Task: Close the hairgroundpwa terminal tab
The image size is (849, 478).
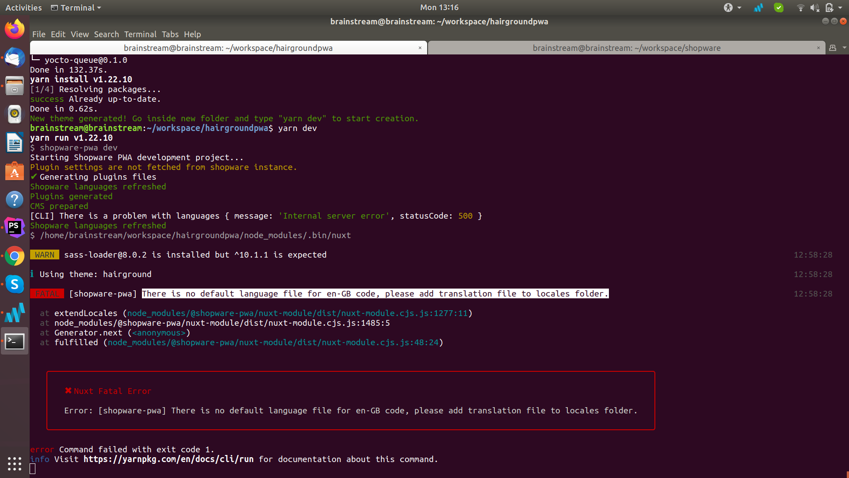Action: [x=420, y=48]
